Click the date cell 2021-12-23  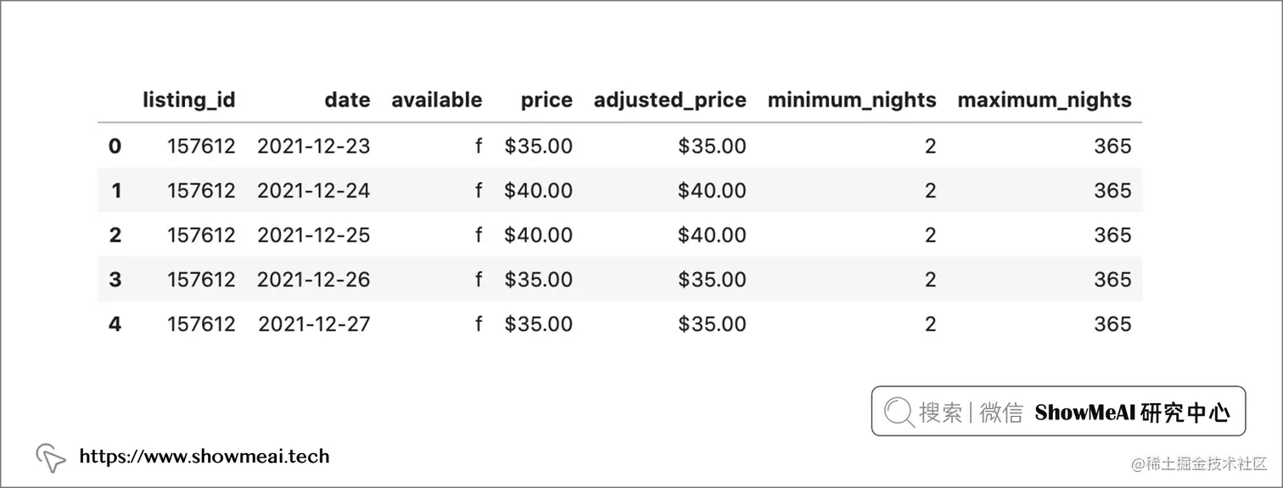(x=314, y=147)
